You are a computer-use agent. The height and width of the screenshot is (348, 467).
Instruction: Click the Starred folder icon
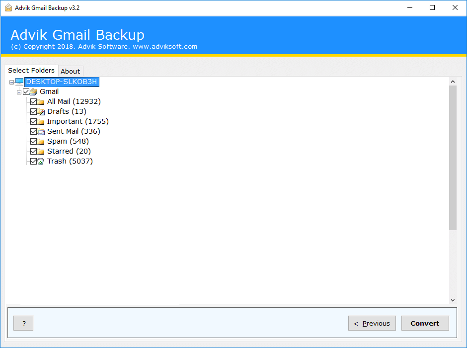(41, 151)
